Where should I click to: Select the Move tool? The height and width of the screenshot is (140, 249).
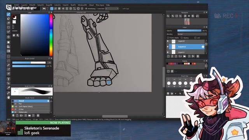pyautogui.click(x=9, y=37)
